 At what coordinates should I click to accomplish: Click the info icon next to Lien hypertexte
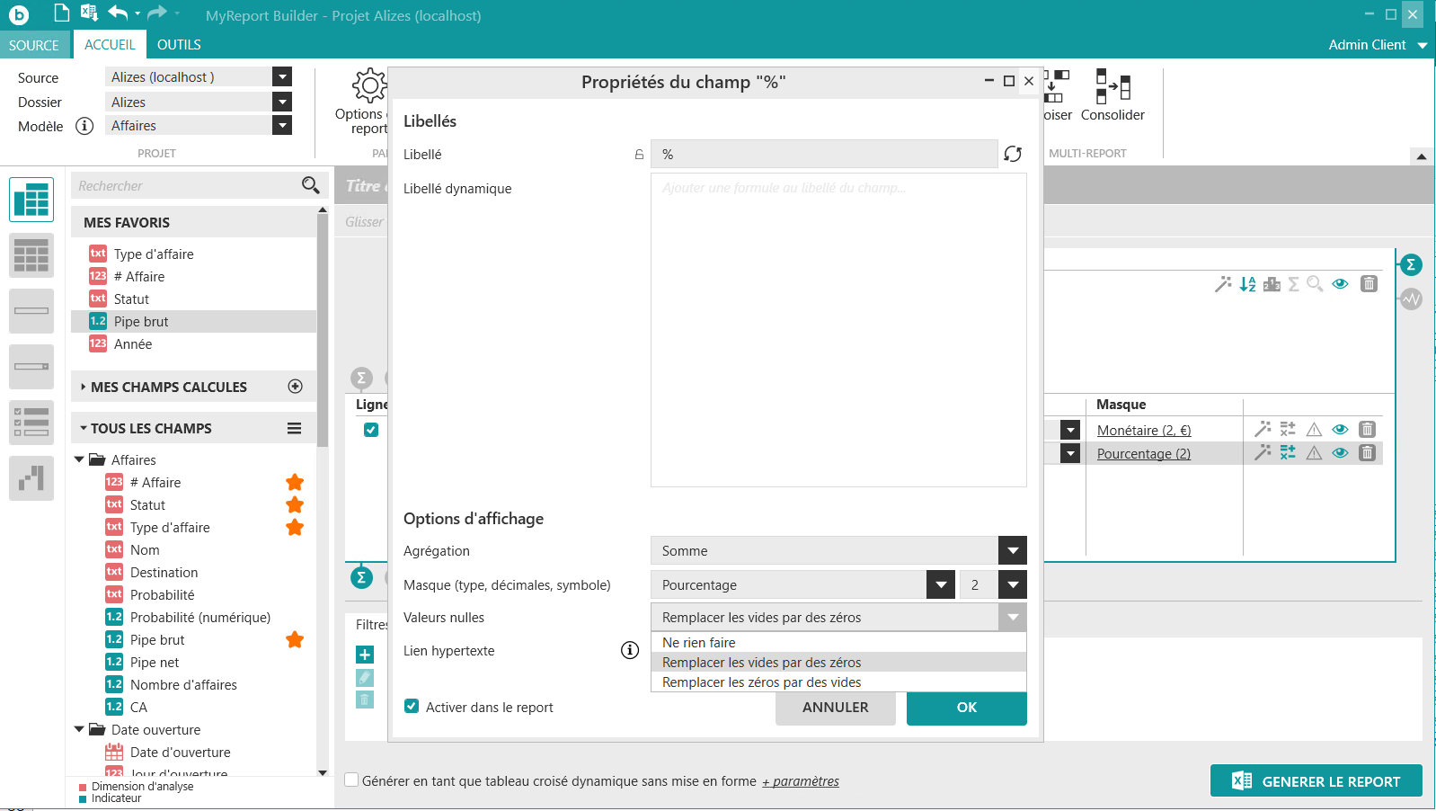630,650
